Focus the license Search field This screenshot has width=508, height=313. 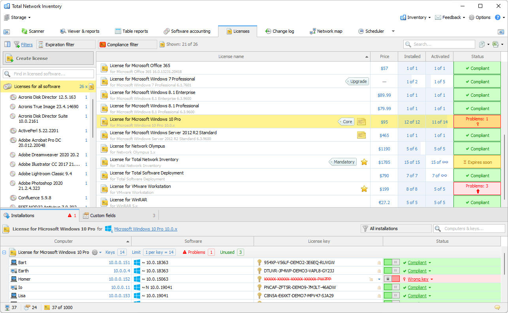pos(439,44)
